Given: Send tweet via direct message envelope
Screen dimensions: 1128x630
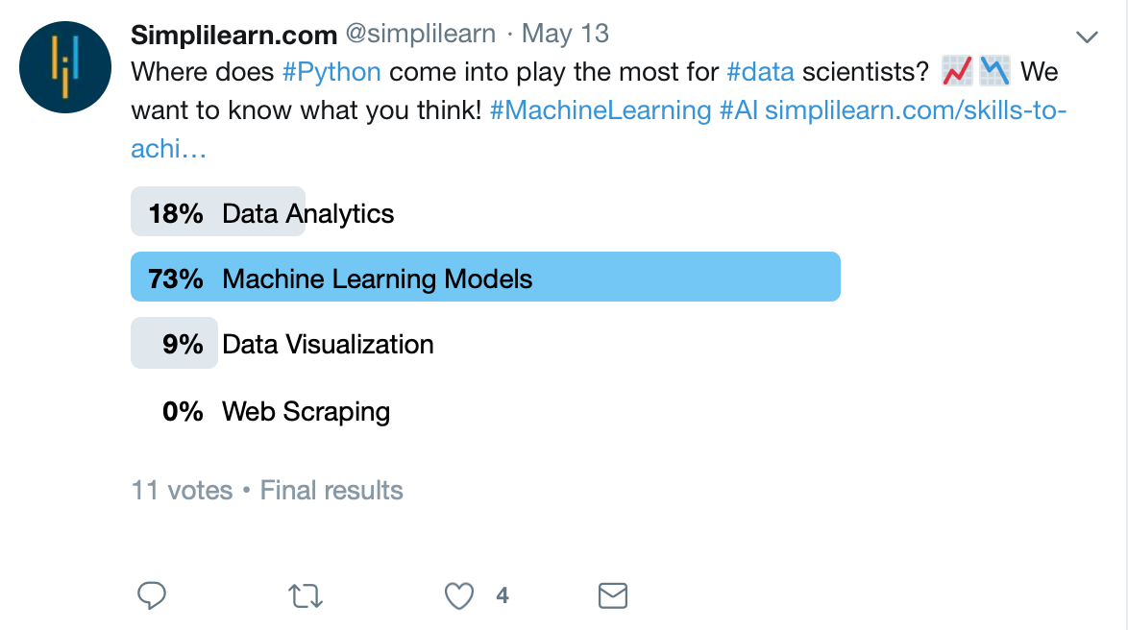Looking at the screenshot, I should pos(613,595).
